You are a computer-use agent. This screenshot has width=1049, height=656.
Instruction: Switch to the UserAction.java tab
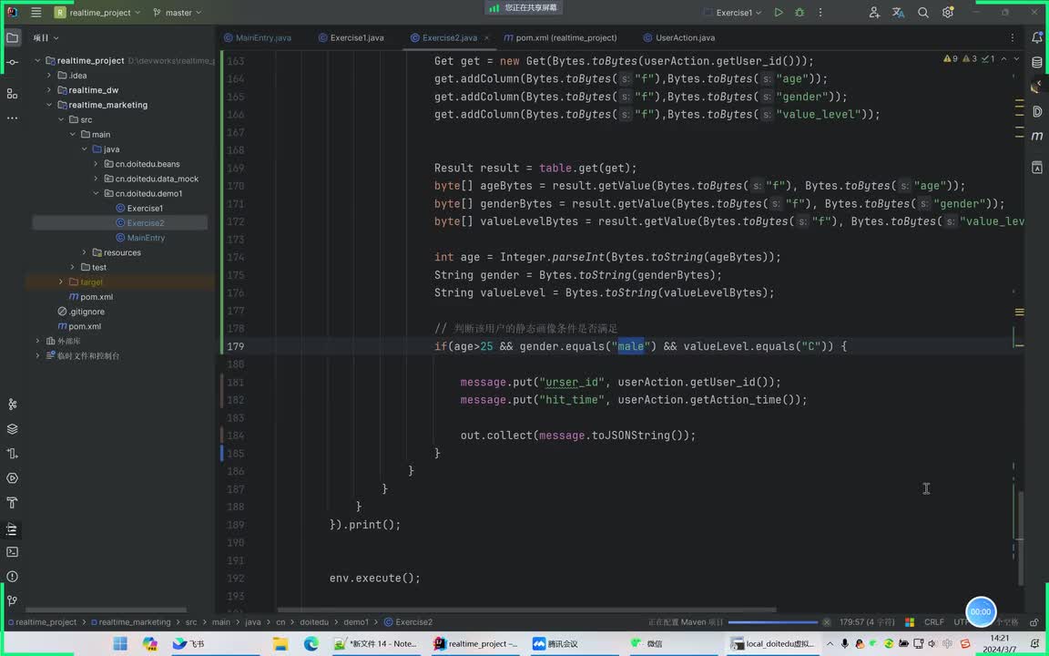(x=685, y=38)
